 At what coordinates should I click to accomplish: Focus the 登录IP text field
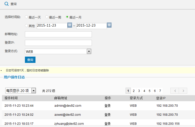[58, 43]
